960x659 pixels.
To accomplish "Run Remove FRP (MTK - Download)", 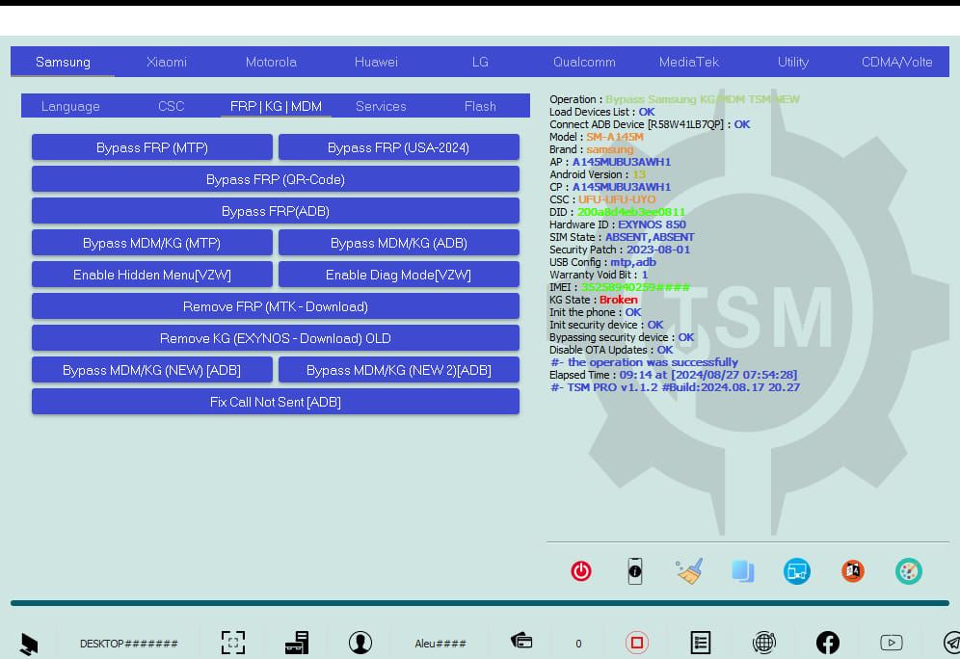I will [x=276, y=306].
